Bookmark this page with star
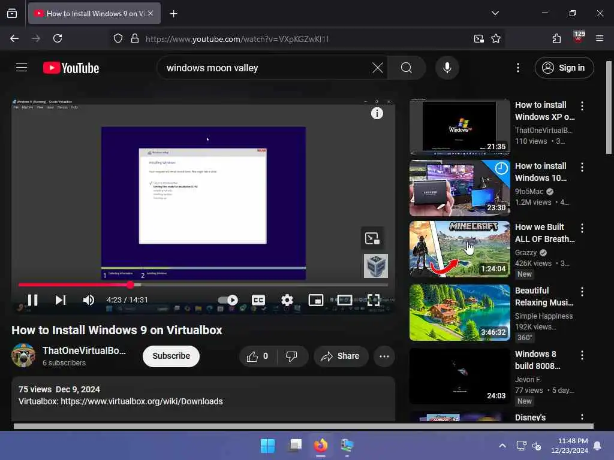Viewport: 614px width, 460px height. (496, 38)
